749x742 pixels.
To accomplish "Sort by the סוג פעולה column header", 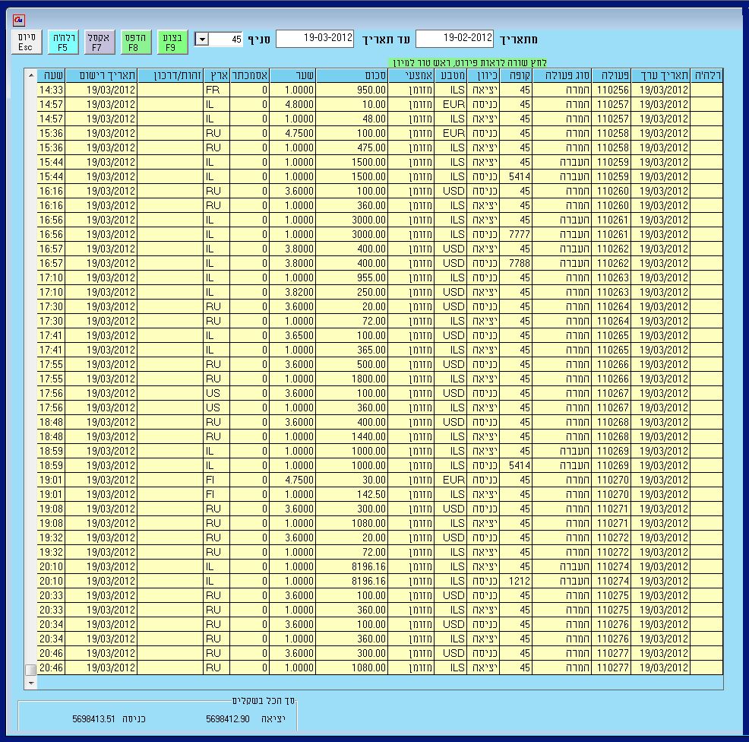I will click(x=562, y=75).
